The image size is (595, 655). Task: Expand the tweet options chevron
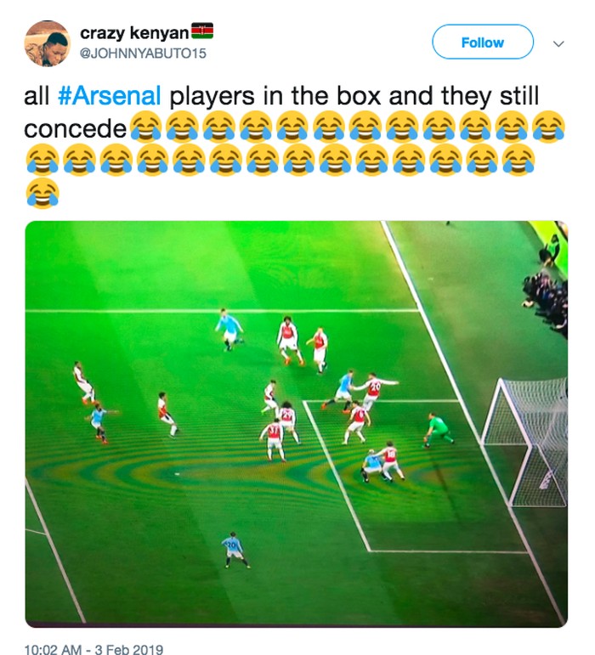coord(559,42)
